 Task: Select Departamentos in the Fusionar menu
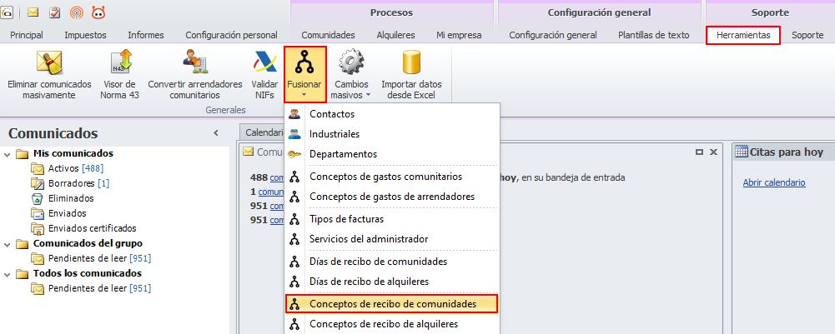tap(392, 154)
